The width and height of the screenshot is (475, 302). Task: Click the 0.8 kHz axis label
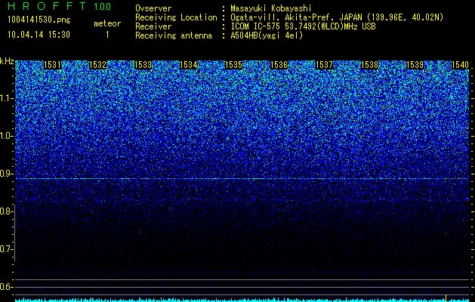[x=7, y=211]
